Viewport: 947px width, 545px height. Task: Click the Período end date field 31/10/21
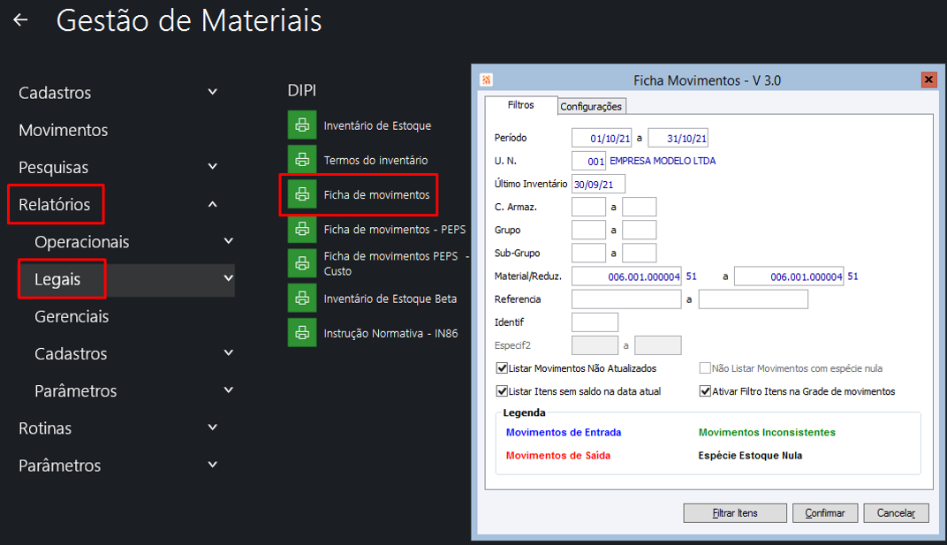coord(678,138)
